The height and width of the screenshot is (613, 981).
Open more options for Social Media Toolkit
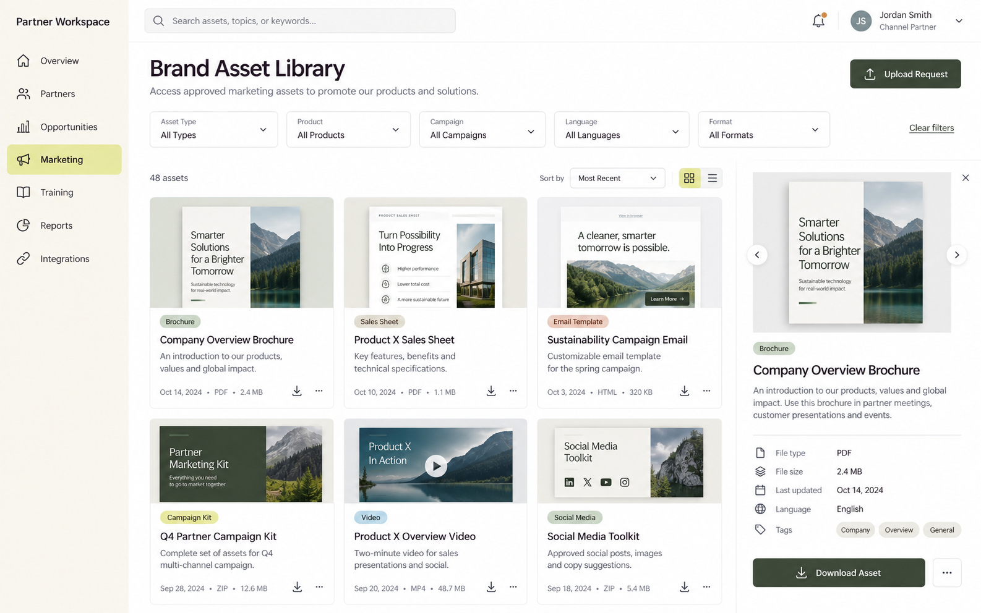706,587
